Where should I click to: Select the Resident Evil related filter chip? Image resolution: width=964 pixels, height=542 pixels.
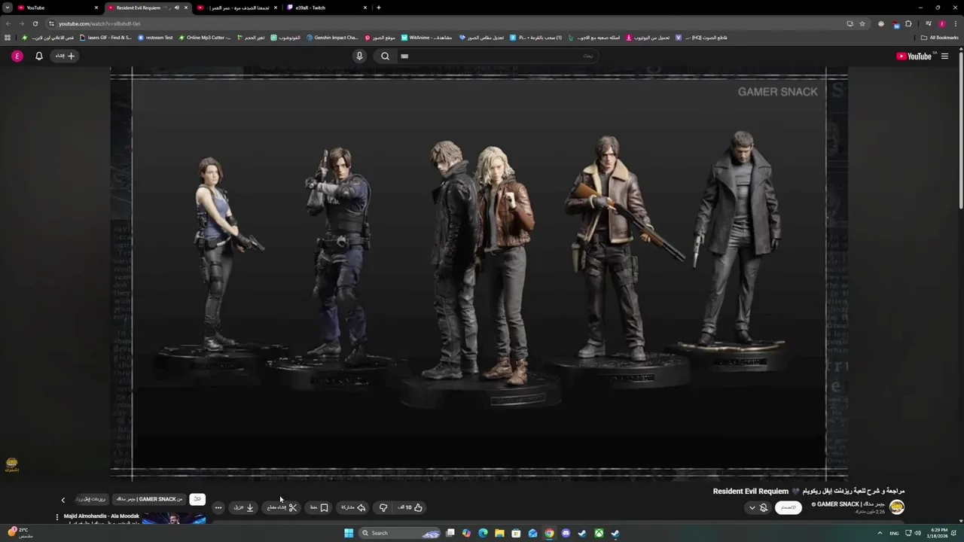pyautogui.click(x=90, y=499)
